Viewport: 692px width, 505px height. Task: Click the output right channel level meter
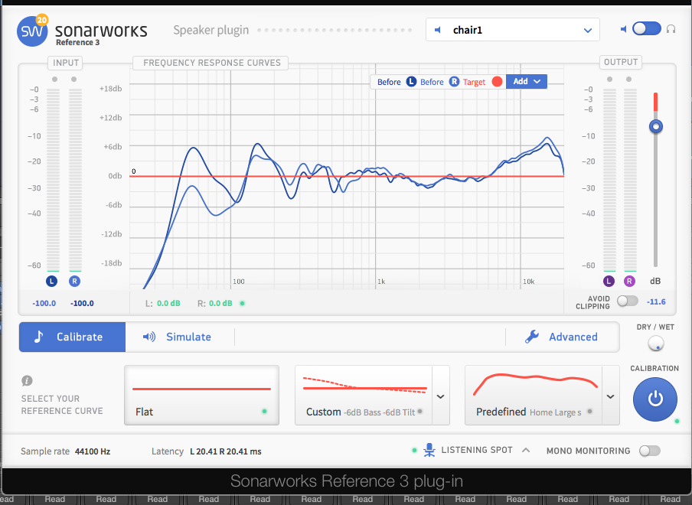pos(630,180)
